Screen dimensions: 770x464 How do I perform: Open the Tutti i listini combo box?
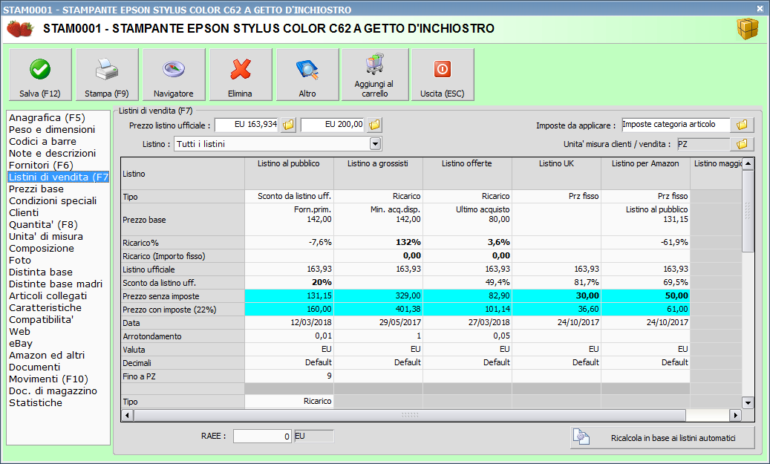coord(278,144)
